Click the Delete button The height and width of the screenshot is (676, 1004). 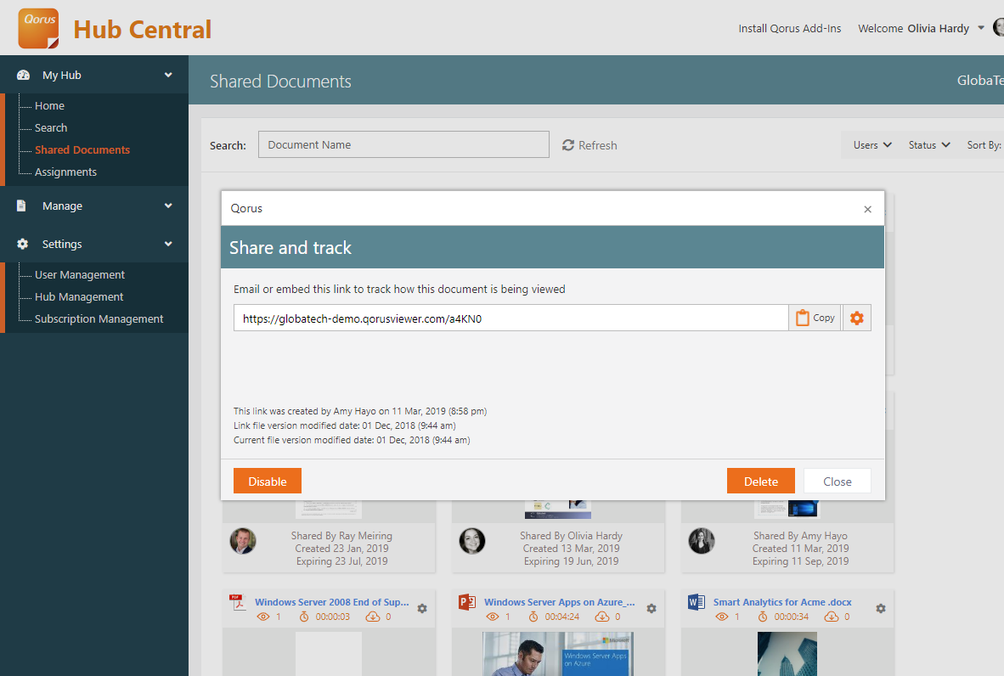point(761,481)
